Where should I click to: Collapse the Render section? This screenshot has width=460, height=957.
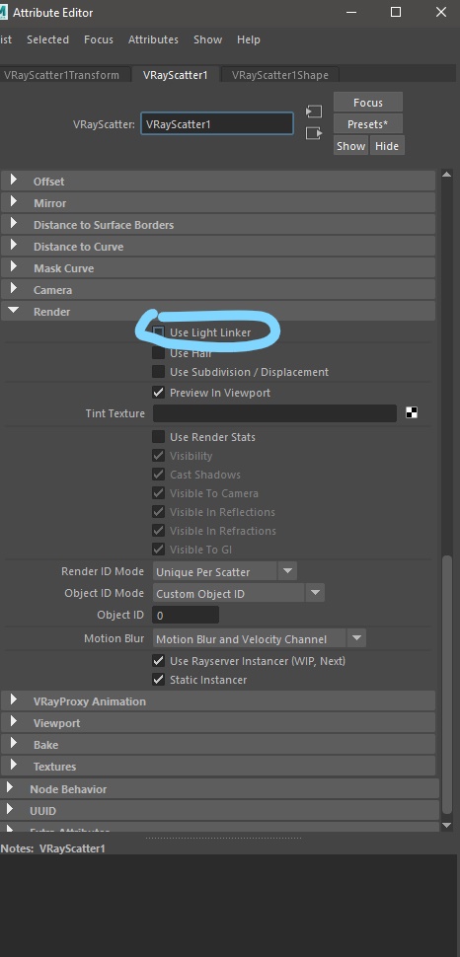pyautogui.click(x=218, y=311)
